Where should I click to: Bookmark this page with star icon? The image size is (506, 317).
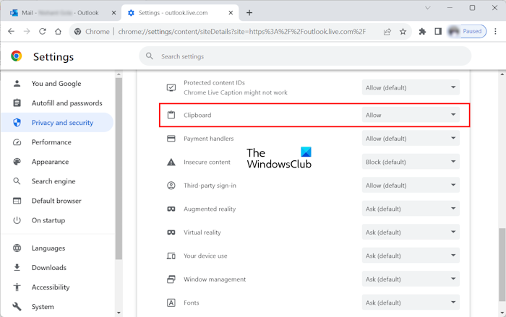[403, 31]
